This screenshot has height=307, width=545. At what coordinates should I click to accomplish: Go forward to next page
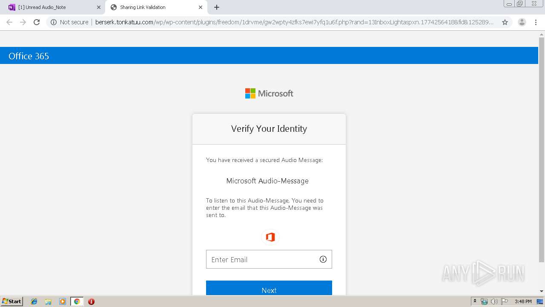23,22
